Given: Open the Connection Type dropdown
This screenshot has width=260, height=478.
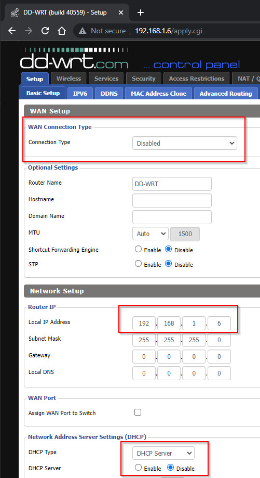Looking at the screenshot, I should pos(185,143).
